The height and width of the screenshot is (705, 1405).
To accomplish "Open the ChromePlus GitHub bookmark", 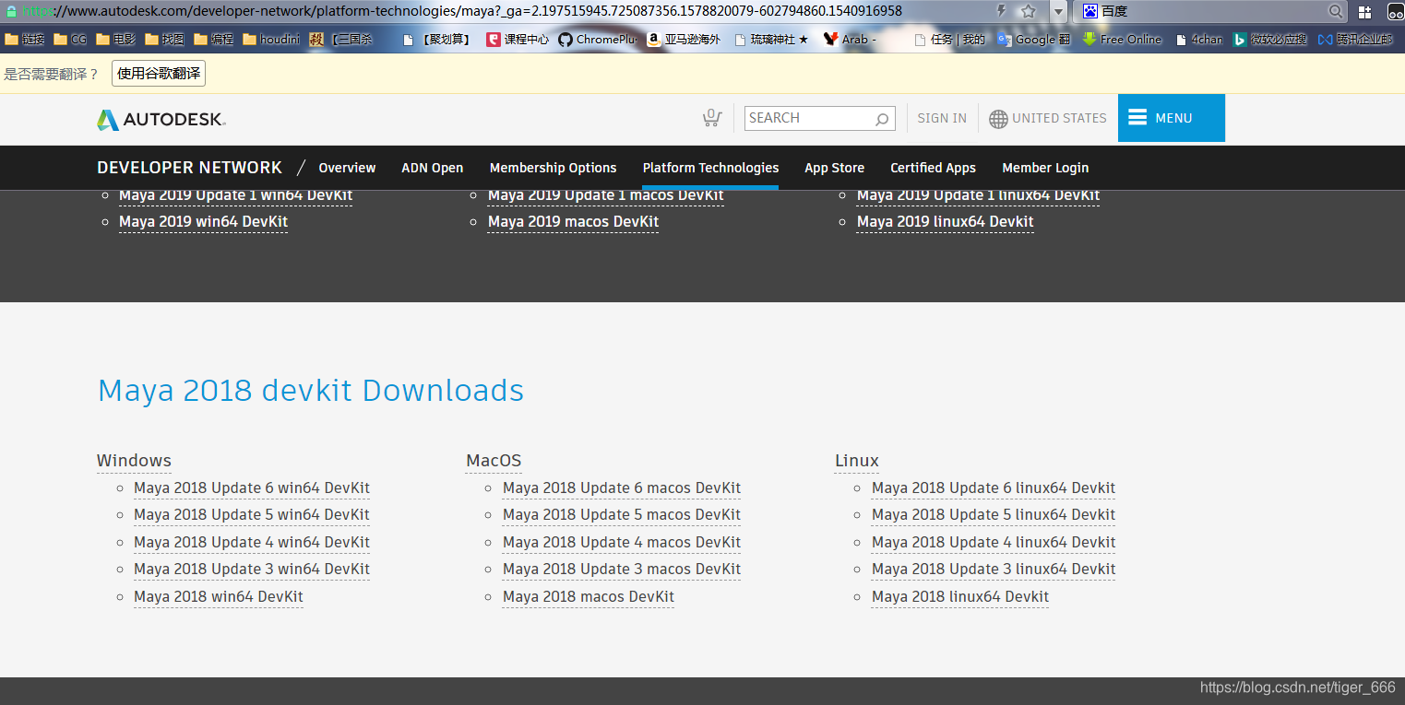I will point(598,40).
